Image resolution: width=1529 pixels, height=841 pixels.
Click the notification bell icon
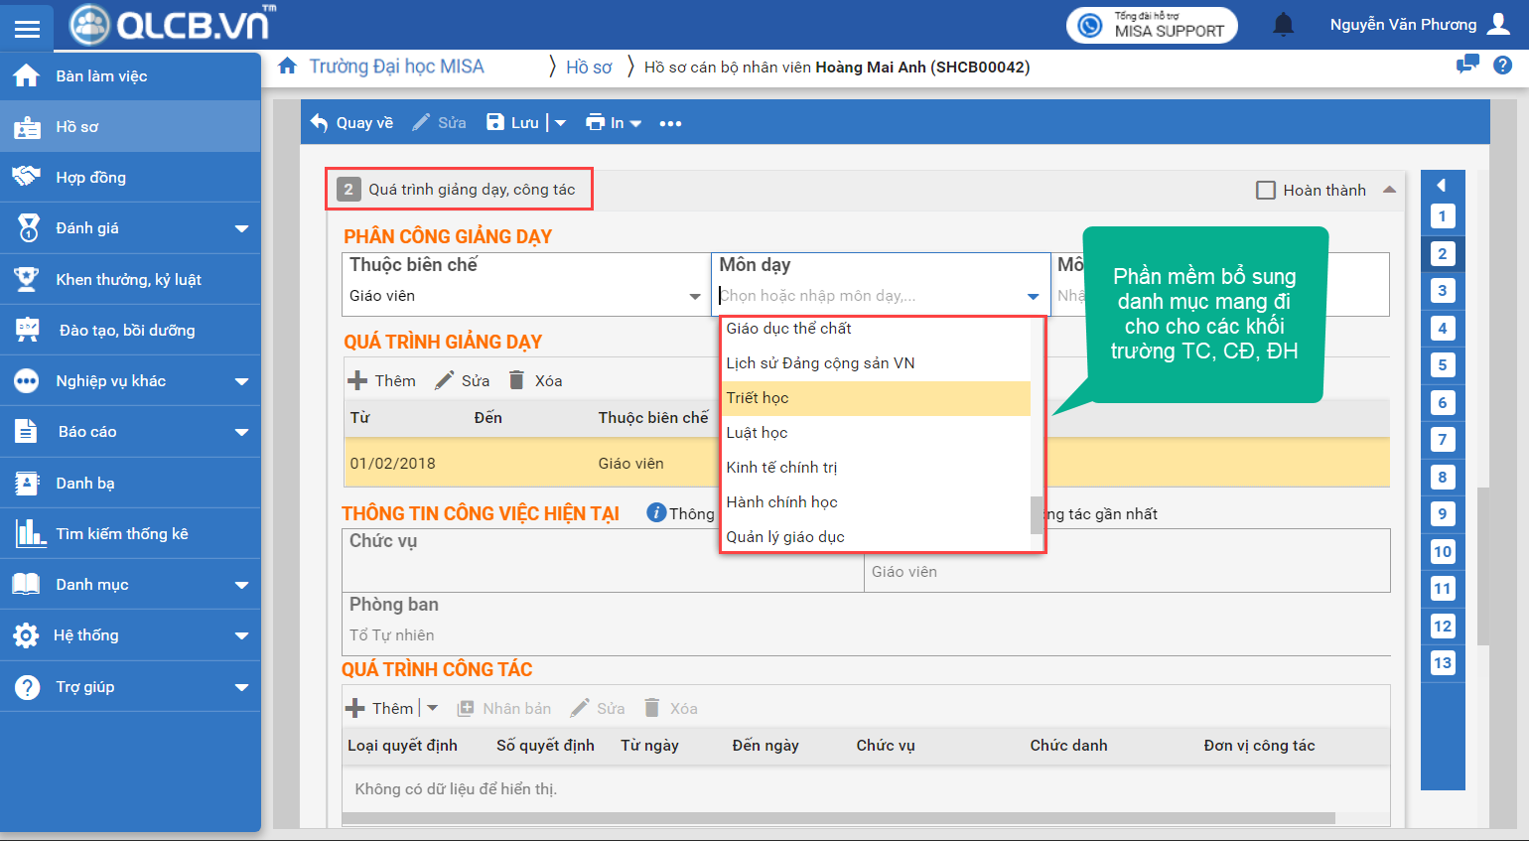[x=1283, y=25]
